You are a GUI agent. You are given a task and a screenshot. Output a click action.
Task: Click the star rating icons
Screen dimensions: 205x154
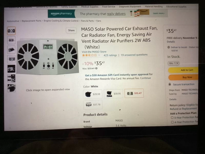(89, 55)
